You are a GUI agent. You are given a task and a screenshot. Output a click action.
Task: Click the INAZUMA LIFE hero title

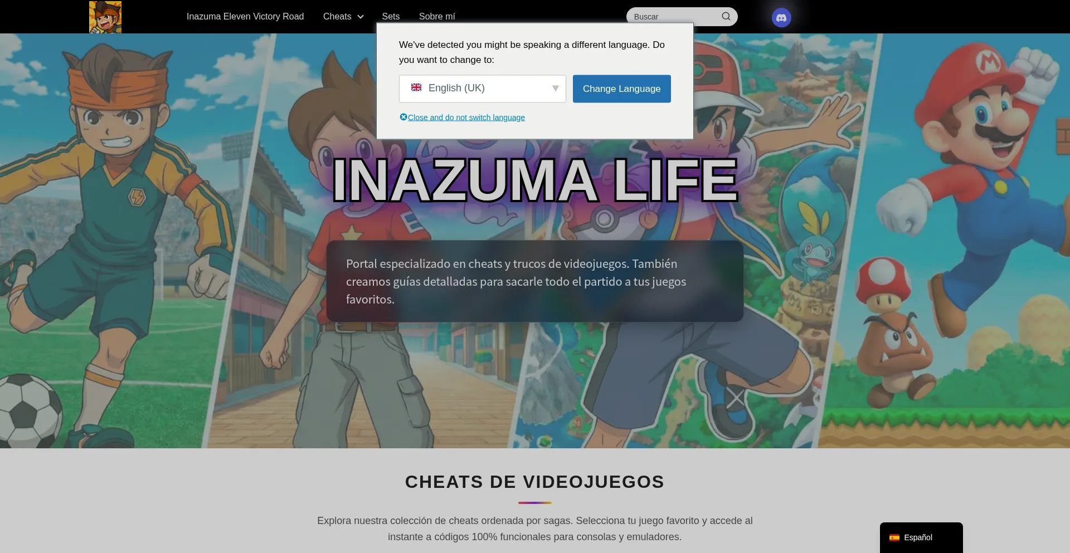tap(535, 180)
